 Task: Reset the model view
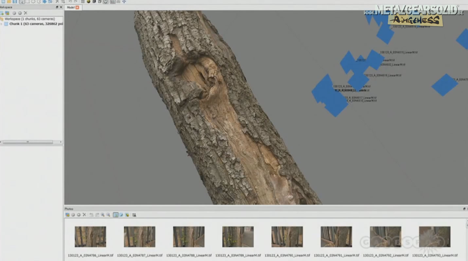coord(124,2)
